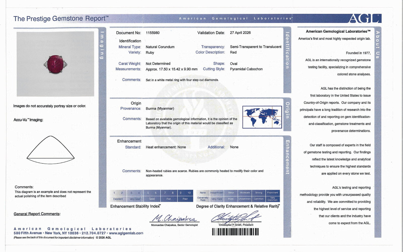This screenshot has height=252, width=403.
Task: Click the "Measurements:" label
Action: tap(128, 69)
